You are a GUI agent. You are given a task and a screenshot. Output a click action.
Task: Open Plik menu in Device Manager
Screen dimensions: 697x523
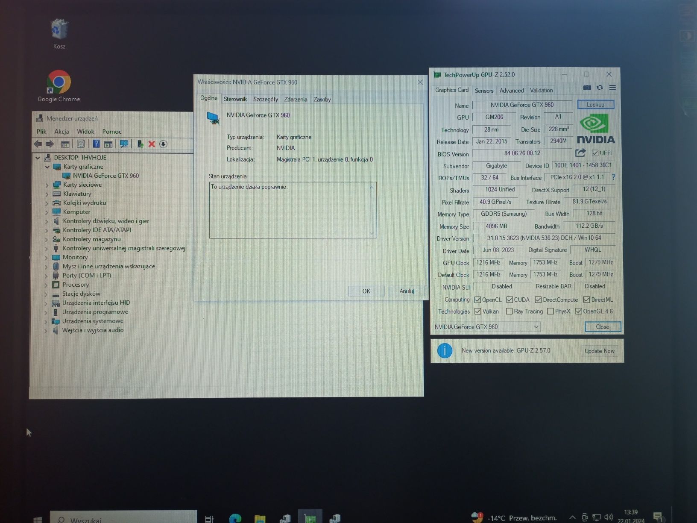[41, 132]
